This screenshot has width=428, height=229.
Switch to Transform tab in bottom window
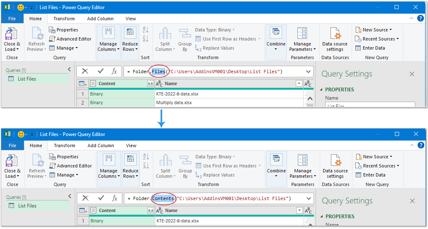pyautogui.click(x=64, y=146)
